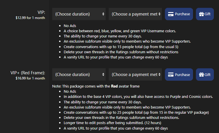
Task: Click the "VIP+ (Red Frame):" package label
Action: pyautogui.click(x=26, y=73)
